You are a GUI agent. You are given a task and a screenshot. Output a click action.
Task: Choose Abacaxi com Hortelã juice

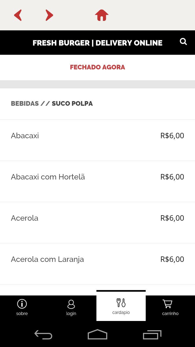point(48,177)
